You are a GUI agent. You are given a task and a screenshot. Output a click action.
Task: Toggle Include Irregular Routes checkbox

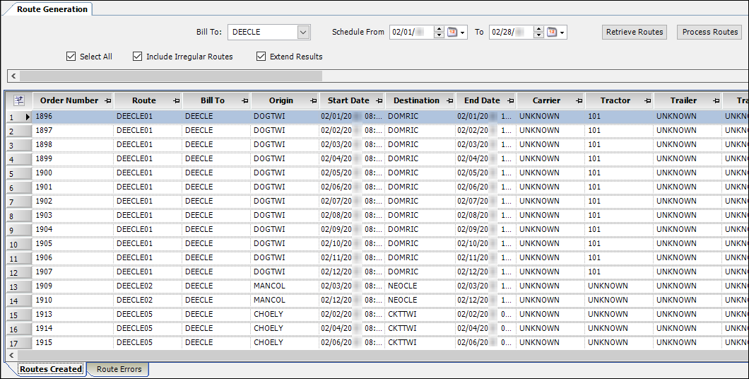pyautogui.click(x=138, y=57)
